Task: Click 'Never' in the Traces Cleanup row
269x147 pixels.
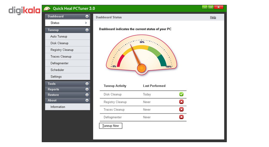Action: coord(147,110)
